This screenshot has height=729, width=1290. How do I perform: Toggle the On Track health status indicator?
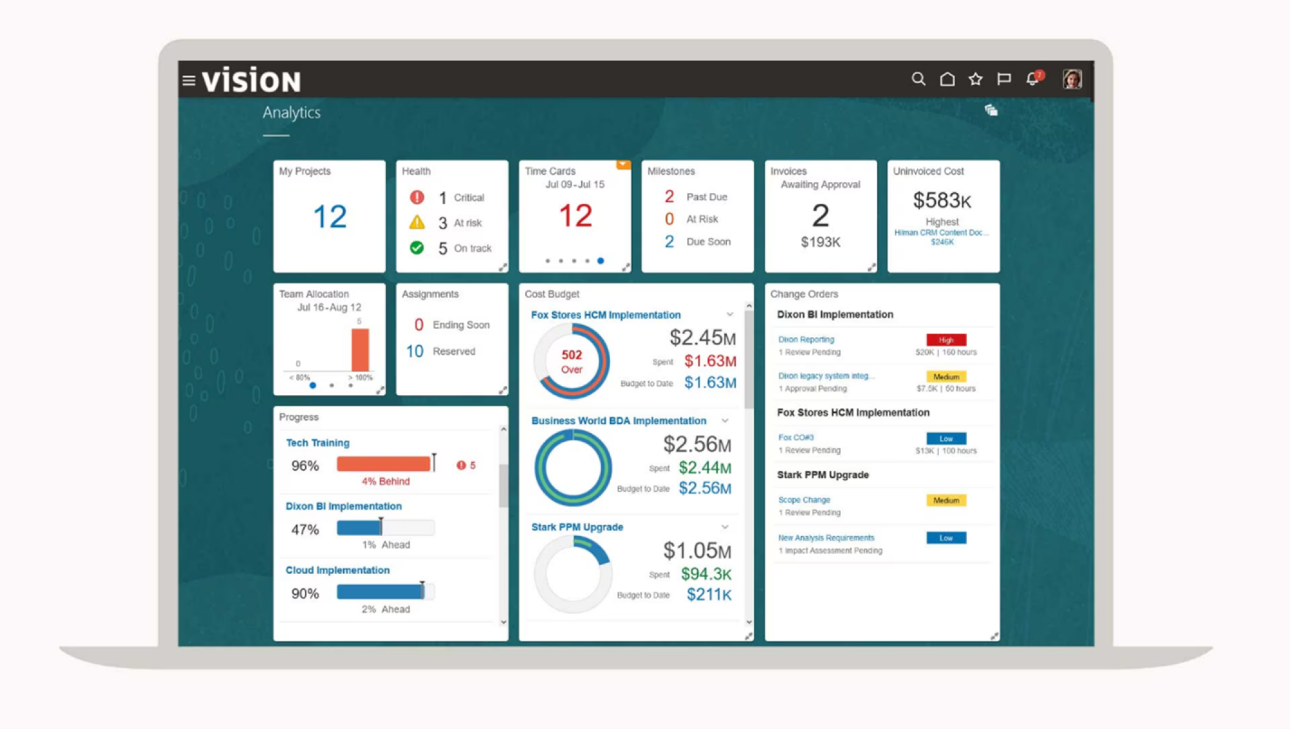click(x=413, y=248)
